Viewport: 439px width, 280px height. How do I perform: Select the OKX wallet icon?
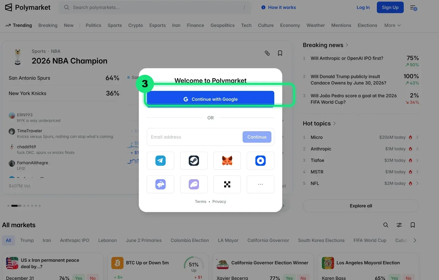coord(227,184)
